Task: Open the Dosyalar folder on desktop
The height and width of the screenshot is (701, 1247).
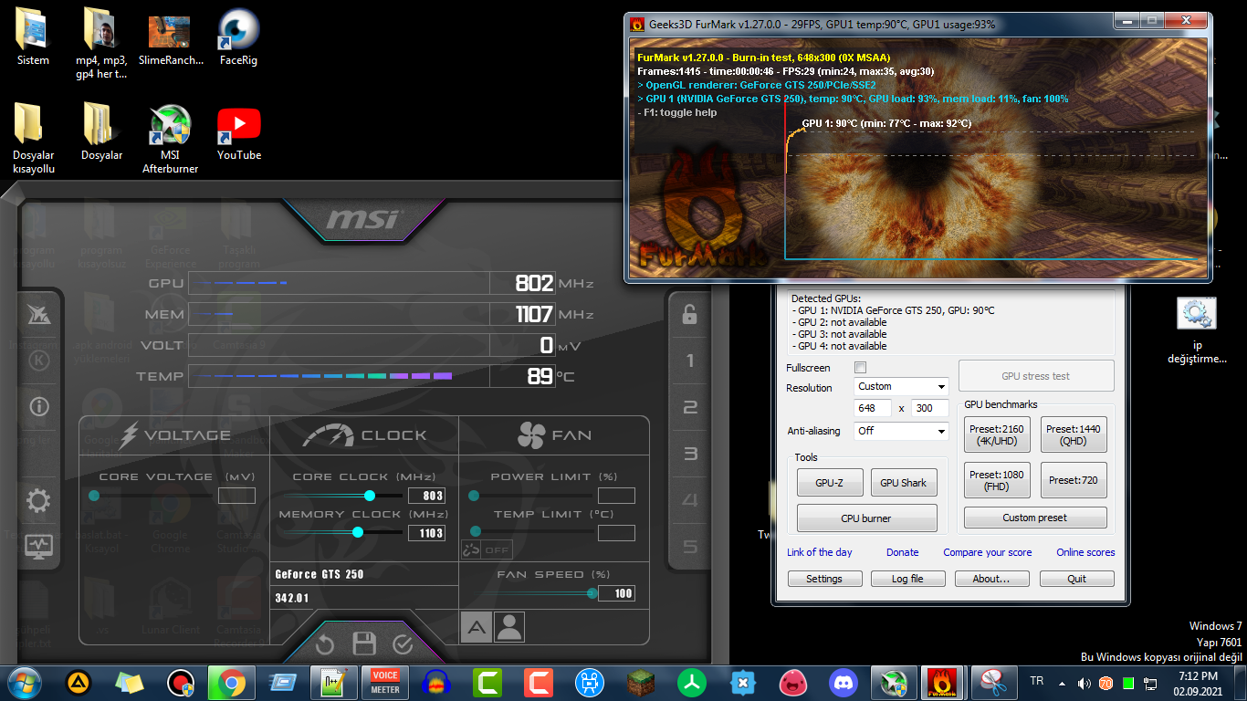Action: 101,133
